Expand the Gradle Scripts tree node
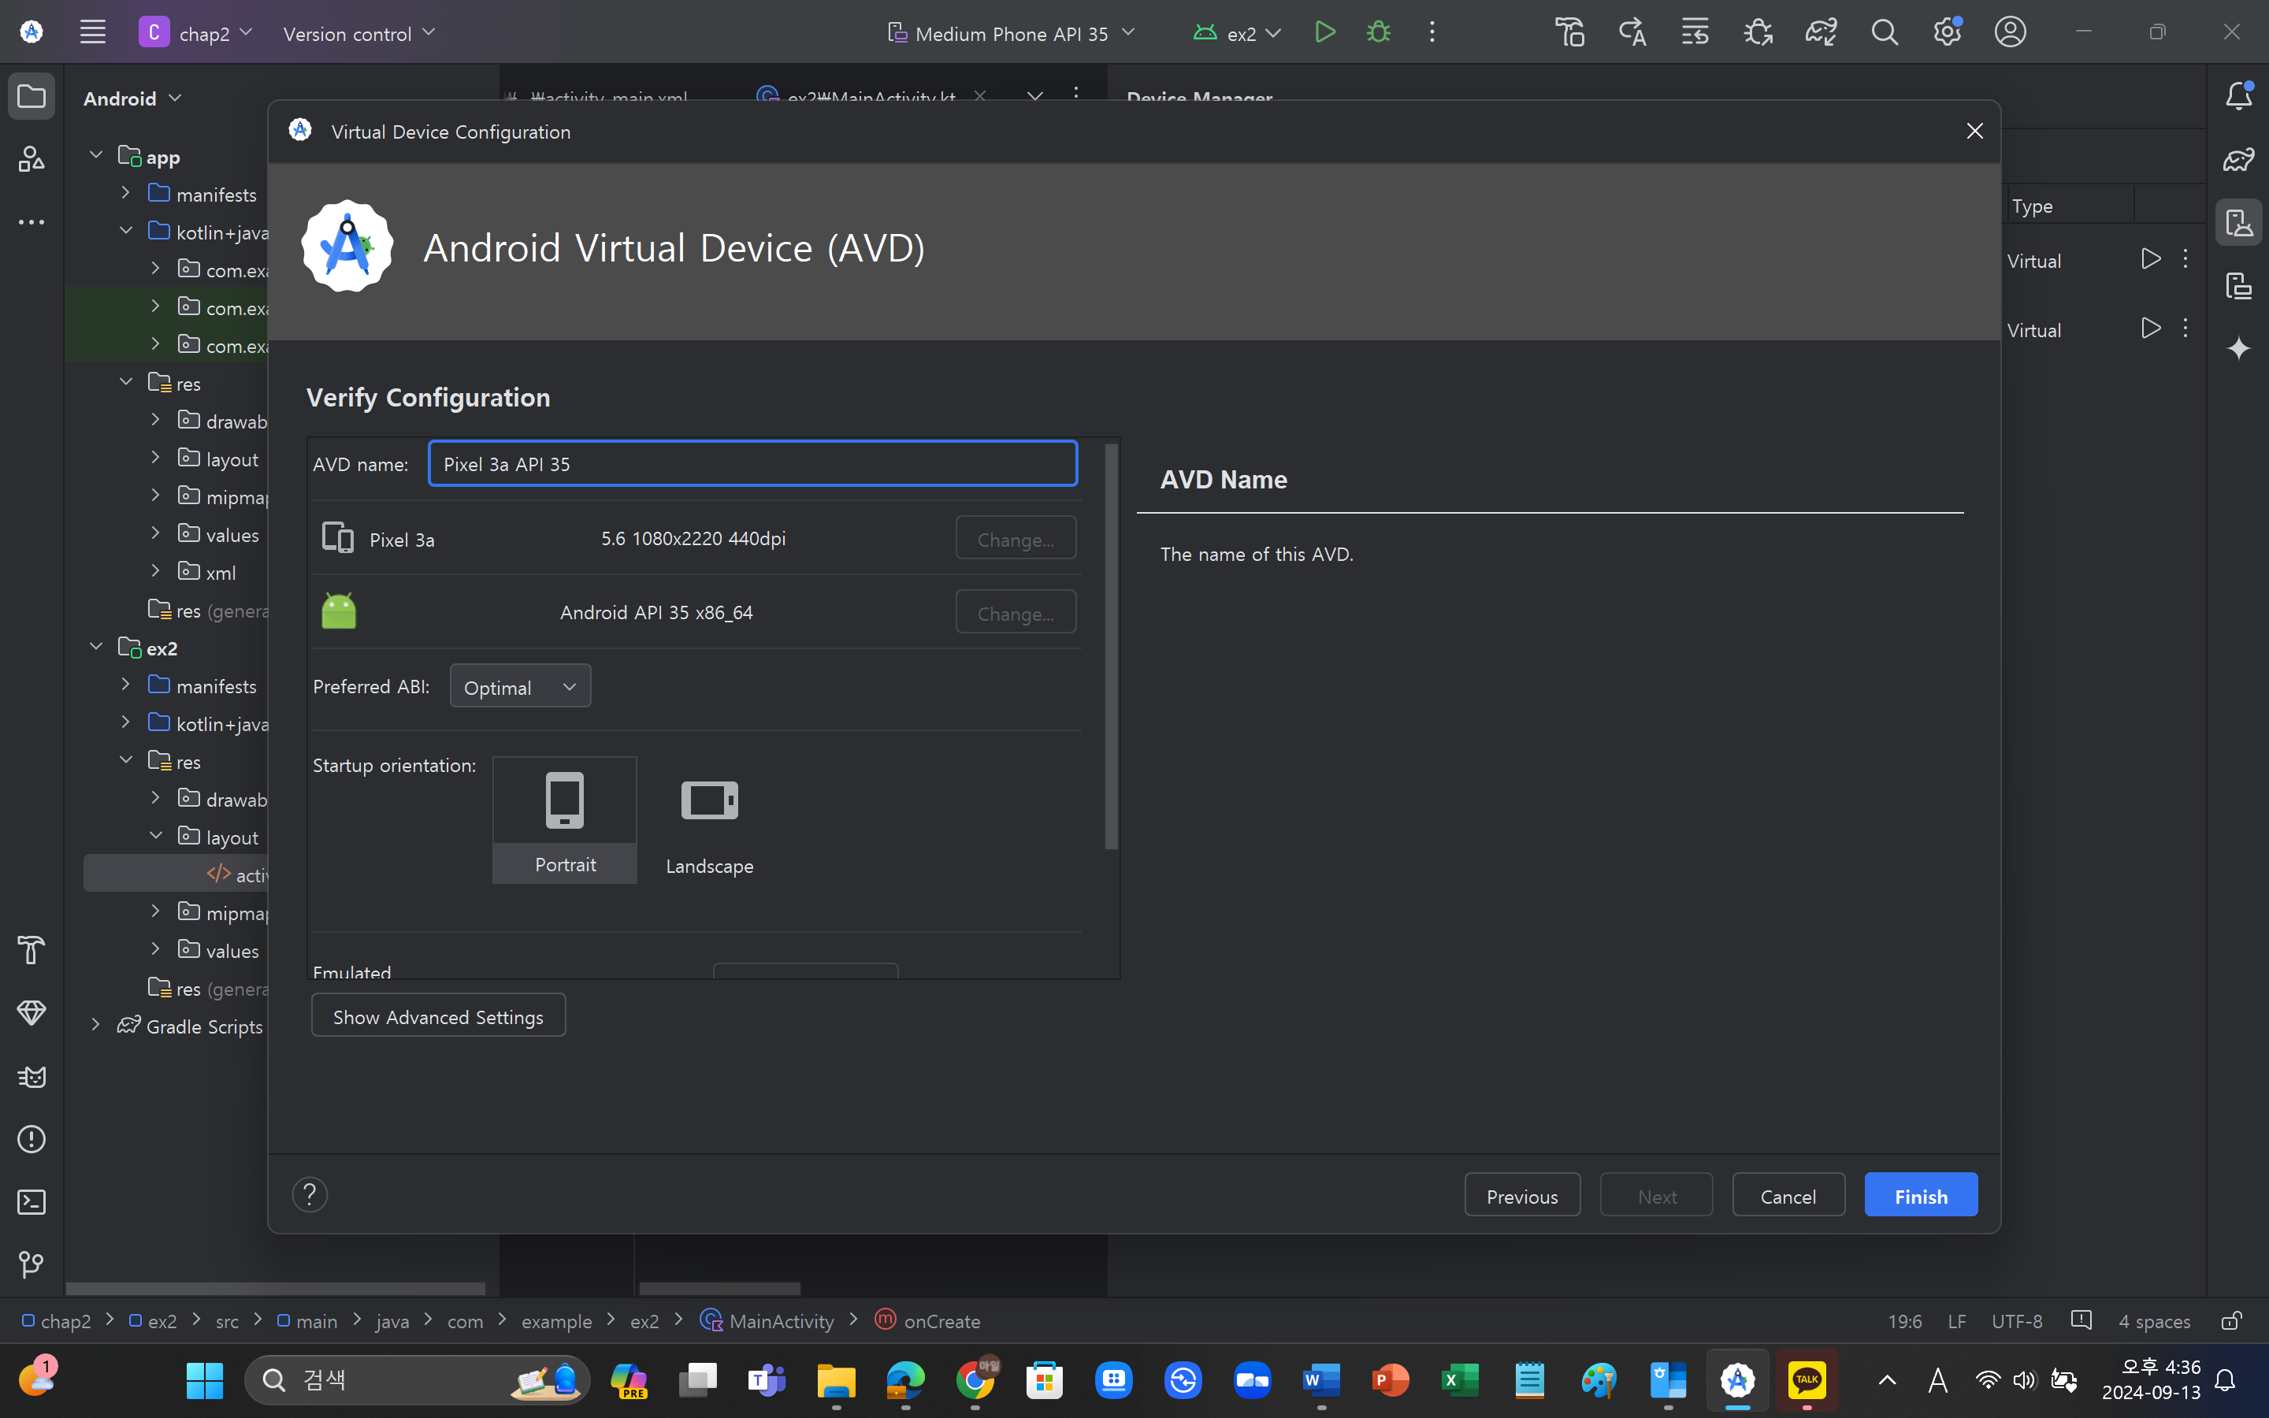The image size is (2269, 1418). [95, 1025]
